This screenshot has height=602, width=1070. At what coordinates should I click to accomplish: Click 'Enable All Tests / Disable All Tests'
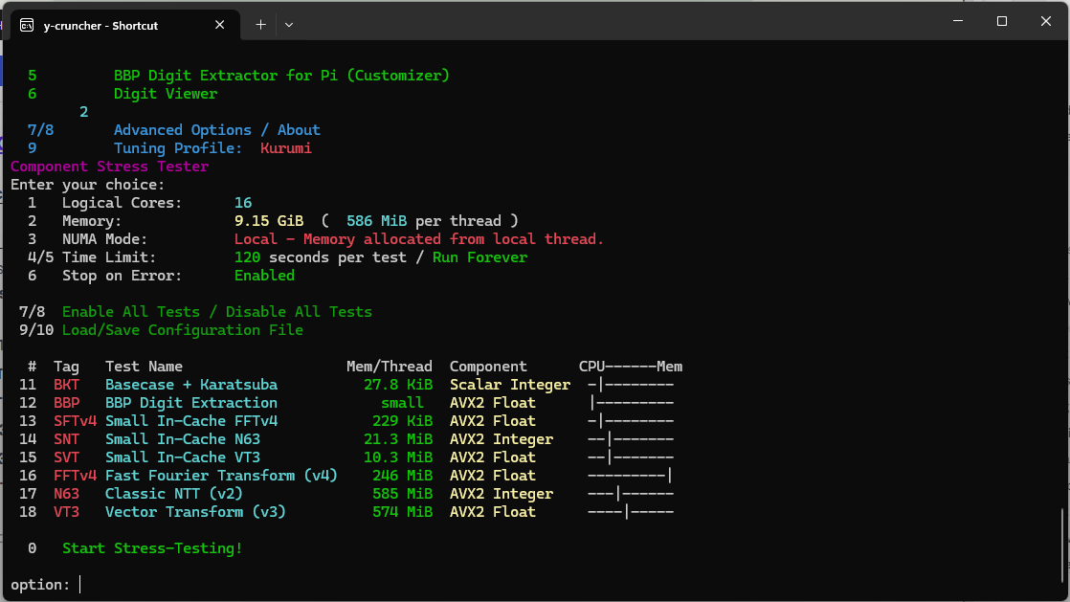click(217, 312)
